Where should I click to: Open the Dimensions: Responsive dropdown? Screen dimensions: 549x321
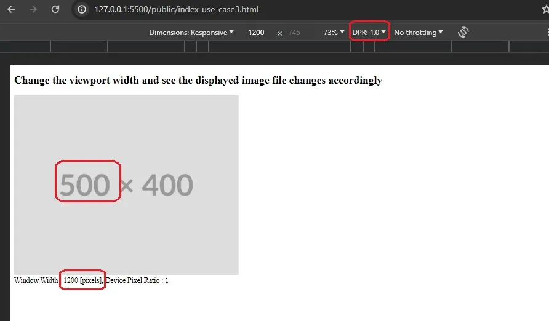(191, 32)
